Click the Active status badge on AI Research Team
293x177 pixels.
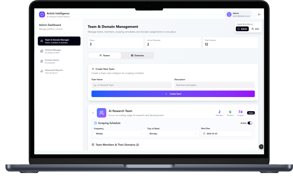click(x=251, y=113)
